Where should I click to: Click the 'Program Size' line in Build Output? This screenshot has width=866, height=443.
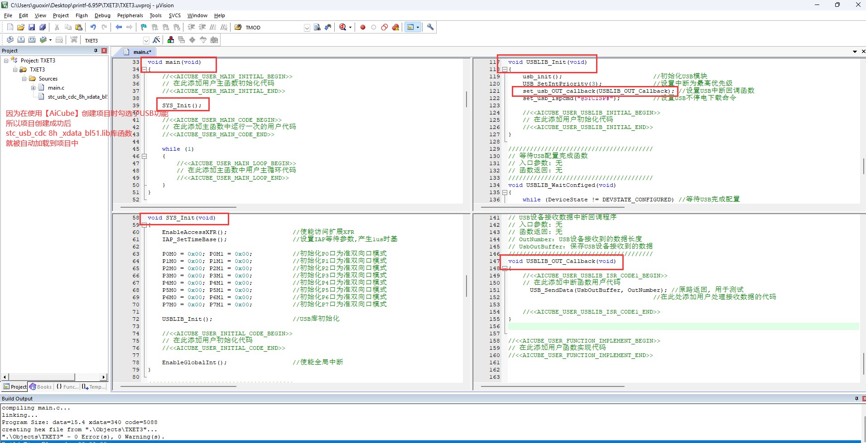80,422
